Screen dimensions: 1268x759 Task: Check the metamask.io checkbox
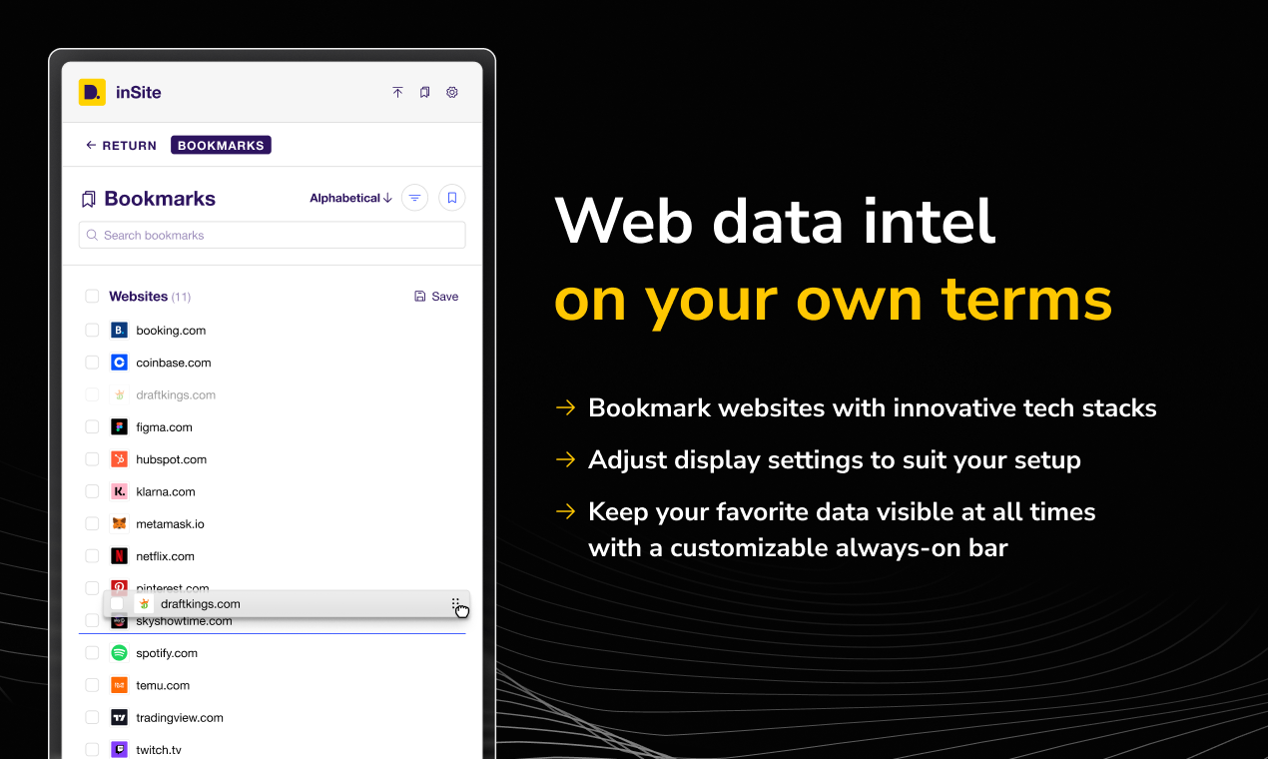(92, 523)
